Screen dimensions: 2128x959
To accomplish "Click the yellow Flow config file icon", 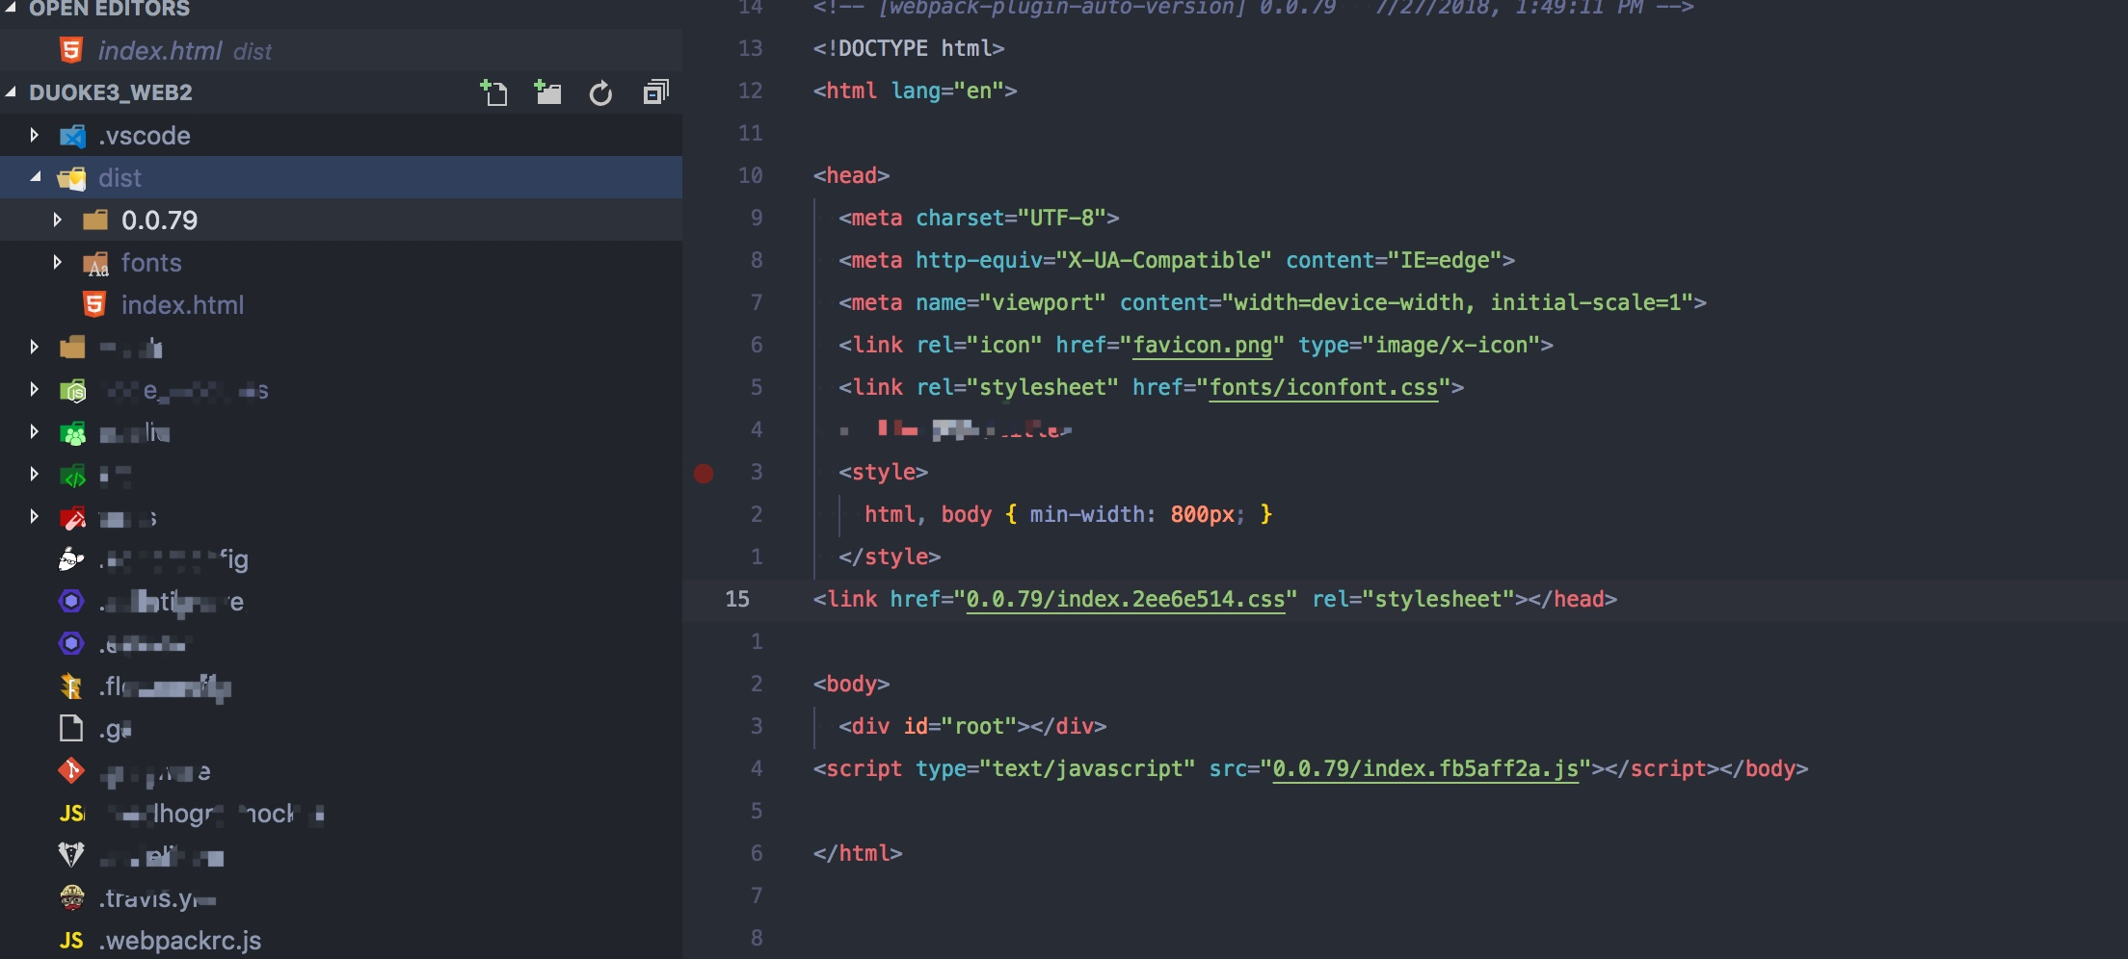I will [71, 687].
